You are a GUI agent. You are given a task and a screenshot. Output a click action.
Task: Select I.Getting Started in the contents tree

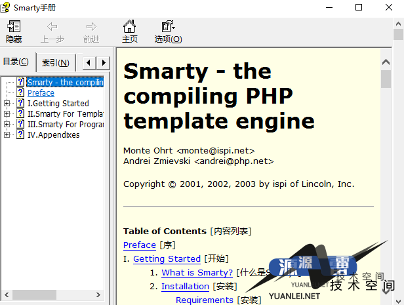58,103
